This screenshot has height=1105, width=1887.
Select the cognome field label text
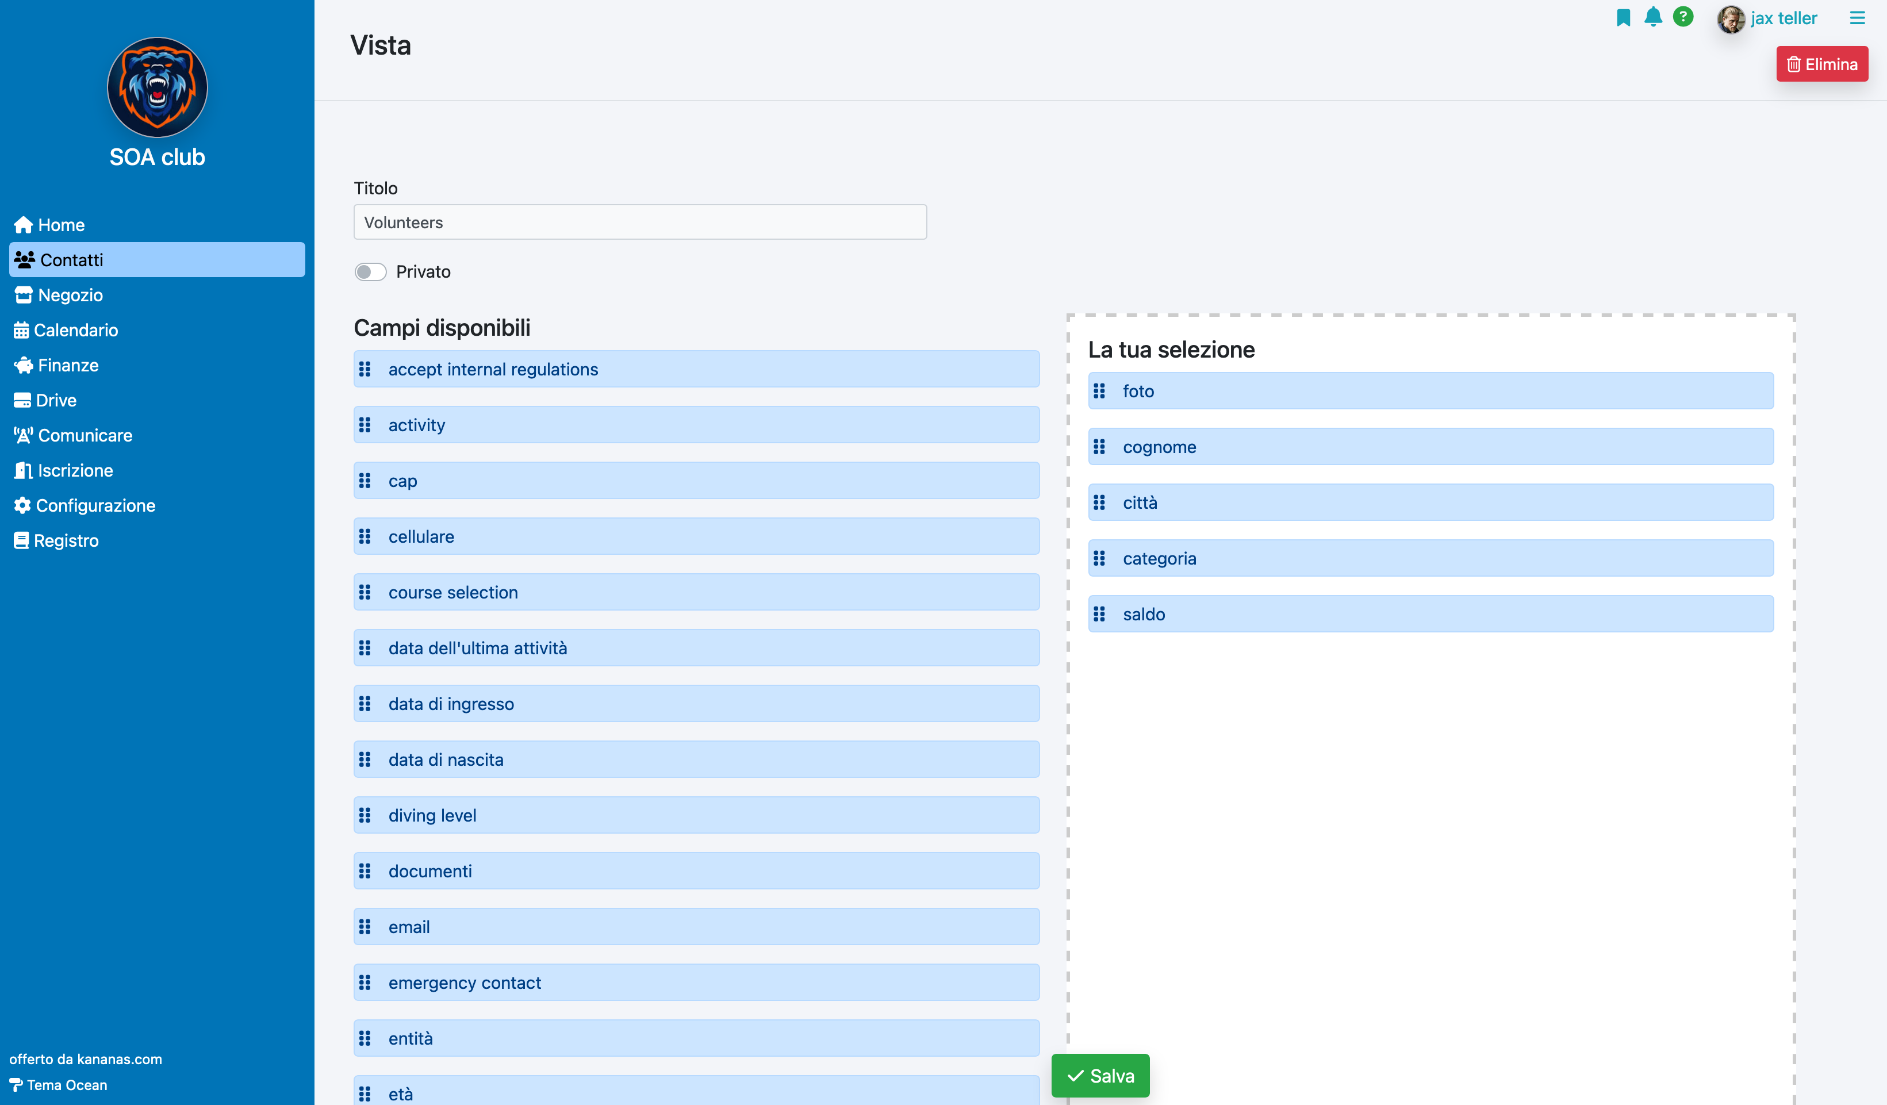click(x=1159, y=447)
